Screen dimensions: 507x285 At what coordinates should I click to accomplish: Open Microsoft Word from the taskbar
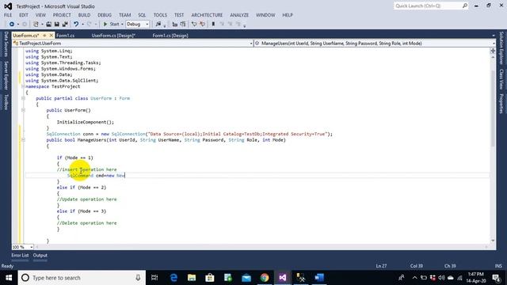(318, 278)
